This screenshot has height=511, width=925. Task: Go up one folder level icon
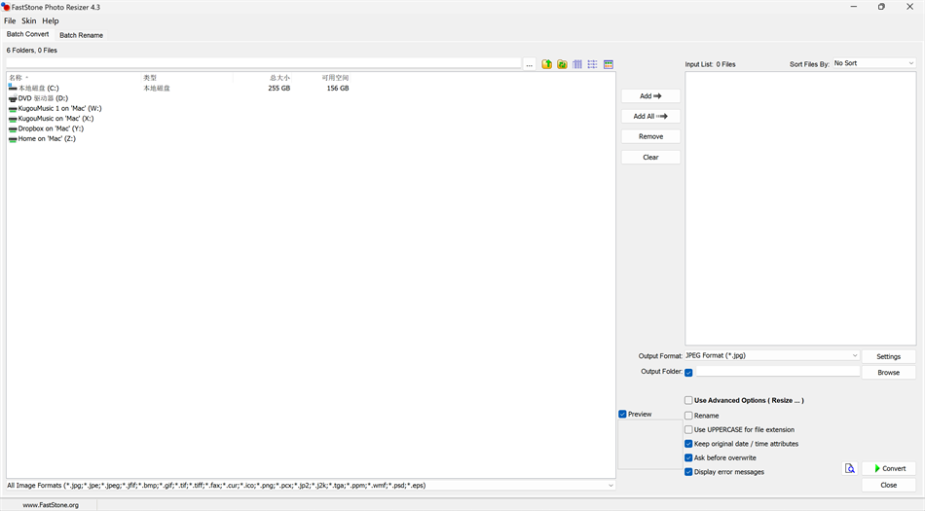547,64
